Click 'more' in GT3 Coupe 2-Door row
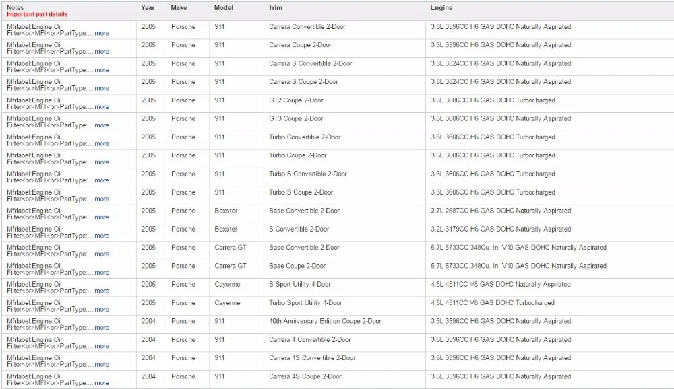The image size is (674, 389). click(102, 125)
